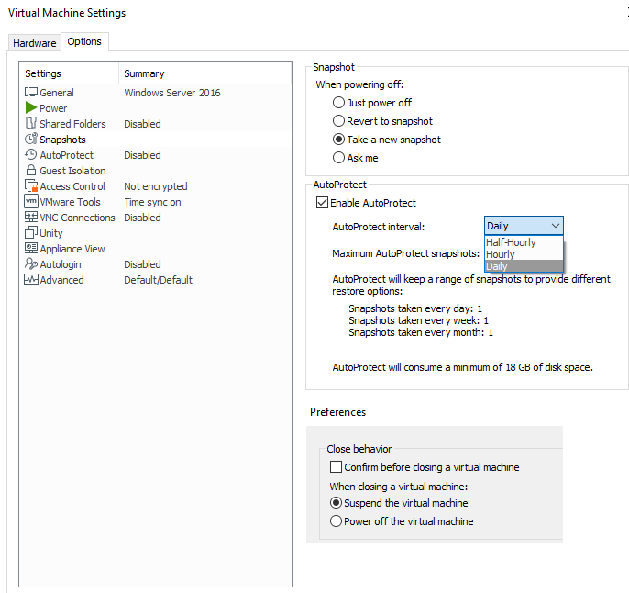
Task: Click the VMware Tools vm icon
Action: click(x=31, y=201)
